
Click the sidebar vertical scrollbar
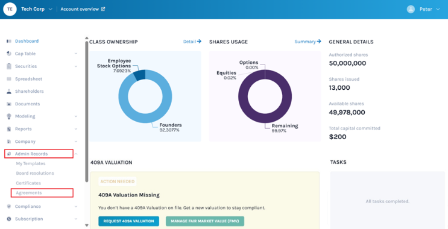(x=87, y=111)
